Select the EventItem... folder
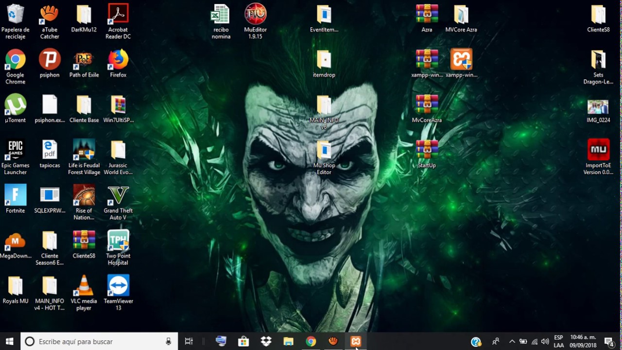This screenshot has height=350, width=622. 324,18
